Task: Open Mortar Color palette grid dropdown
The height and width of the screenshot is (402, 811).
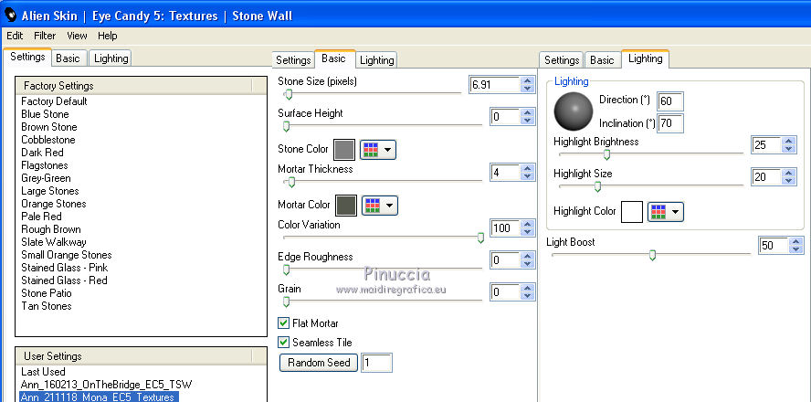Action: coord(380,206)
